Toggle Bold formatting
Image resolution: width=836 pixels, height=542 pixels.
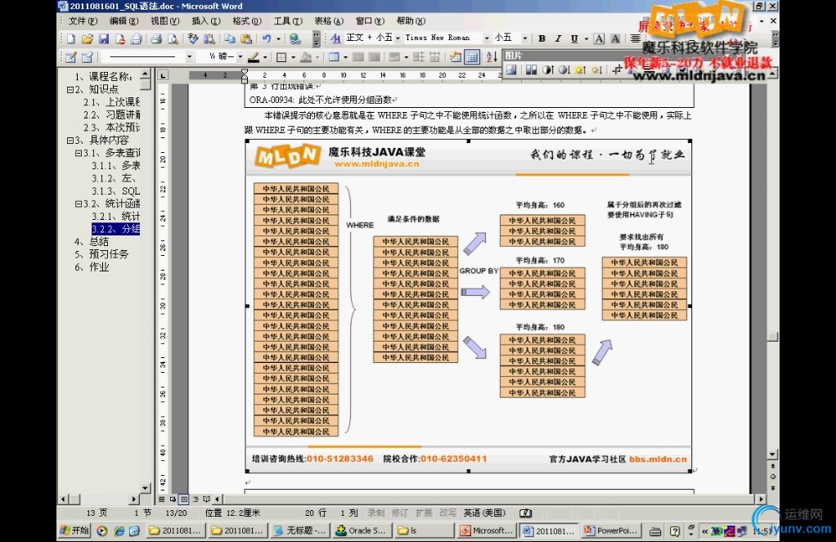click(542, 38)
